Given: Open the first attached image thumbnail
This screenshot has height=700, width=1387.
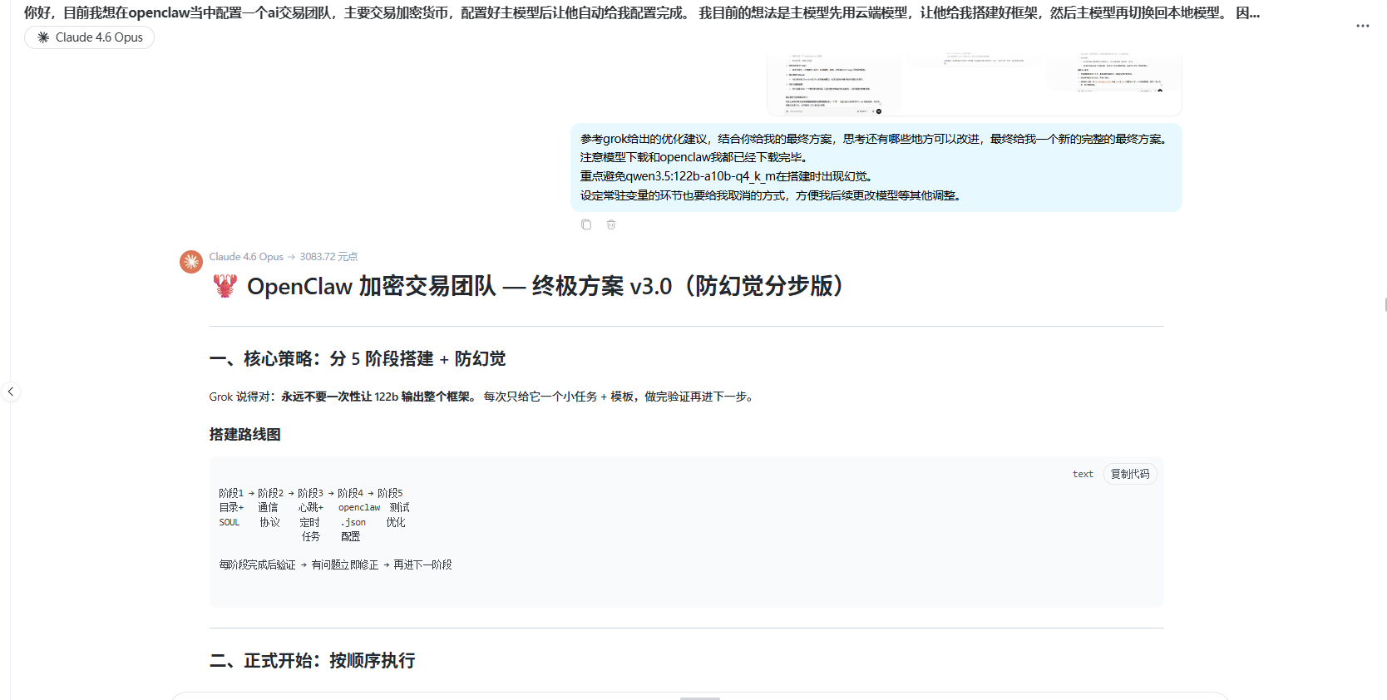Looking at the screenshot, I should coord(834,85).
